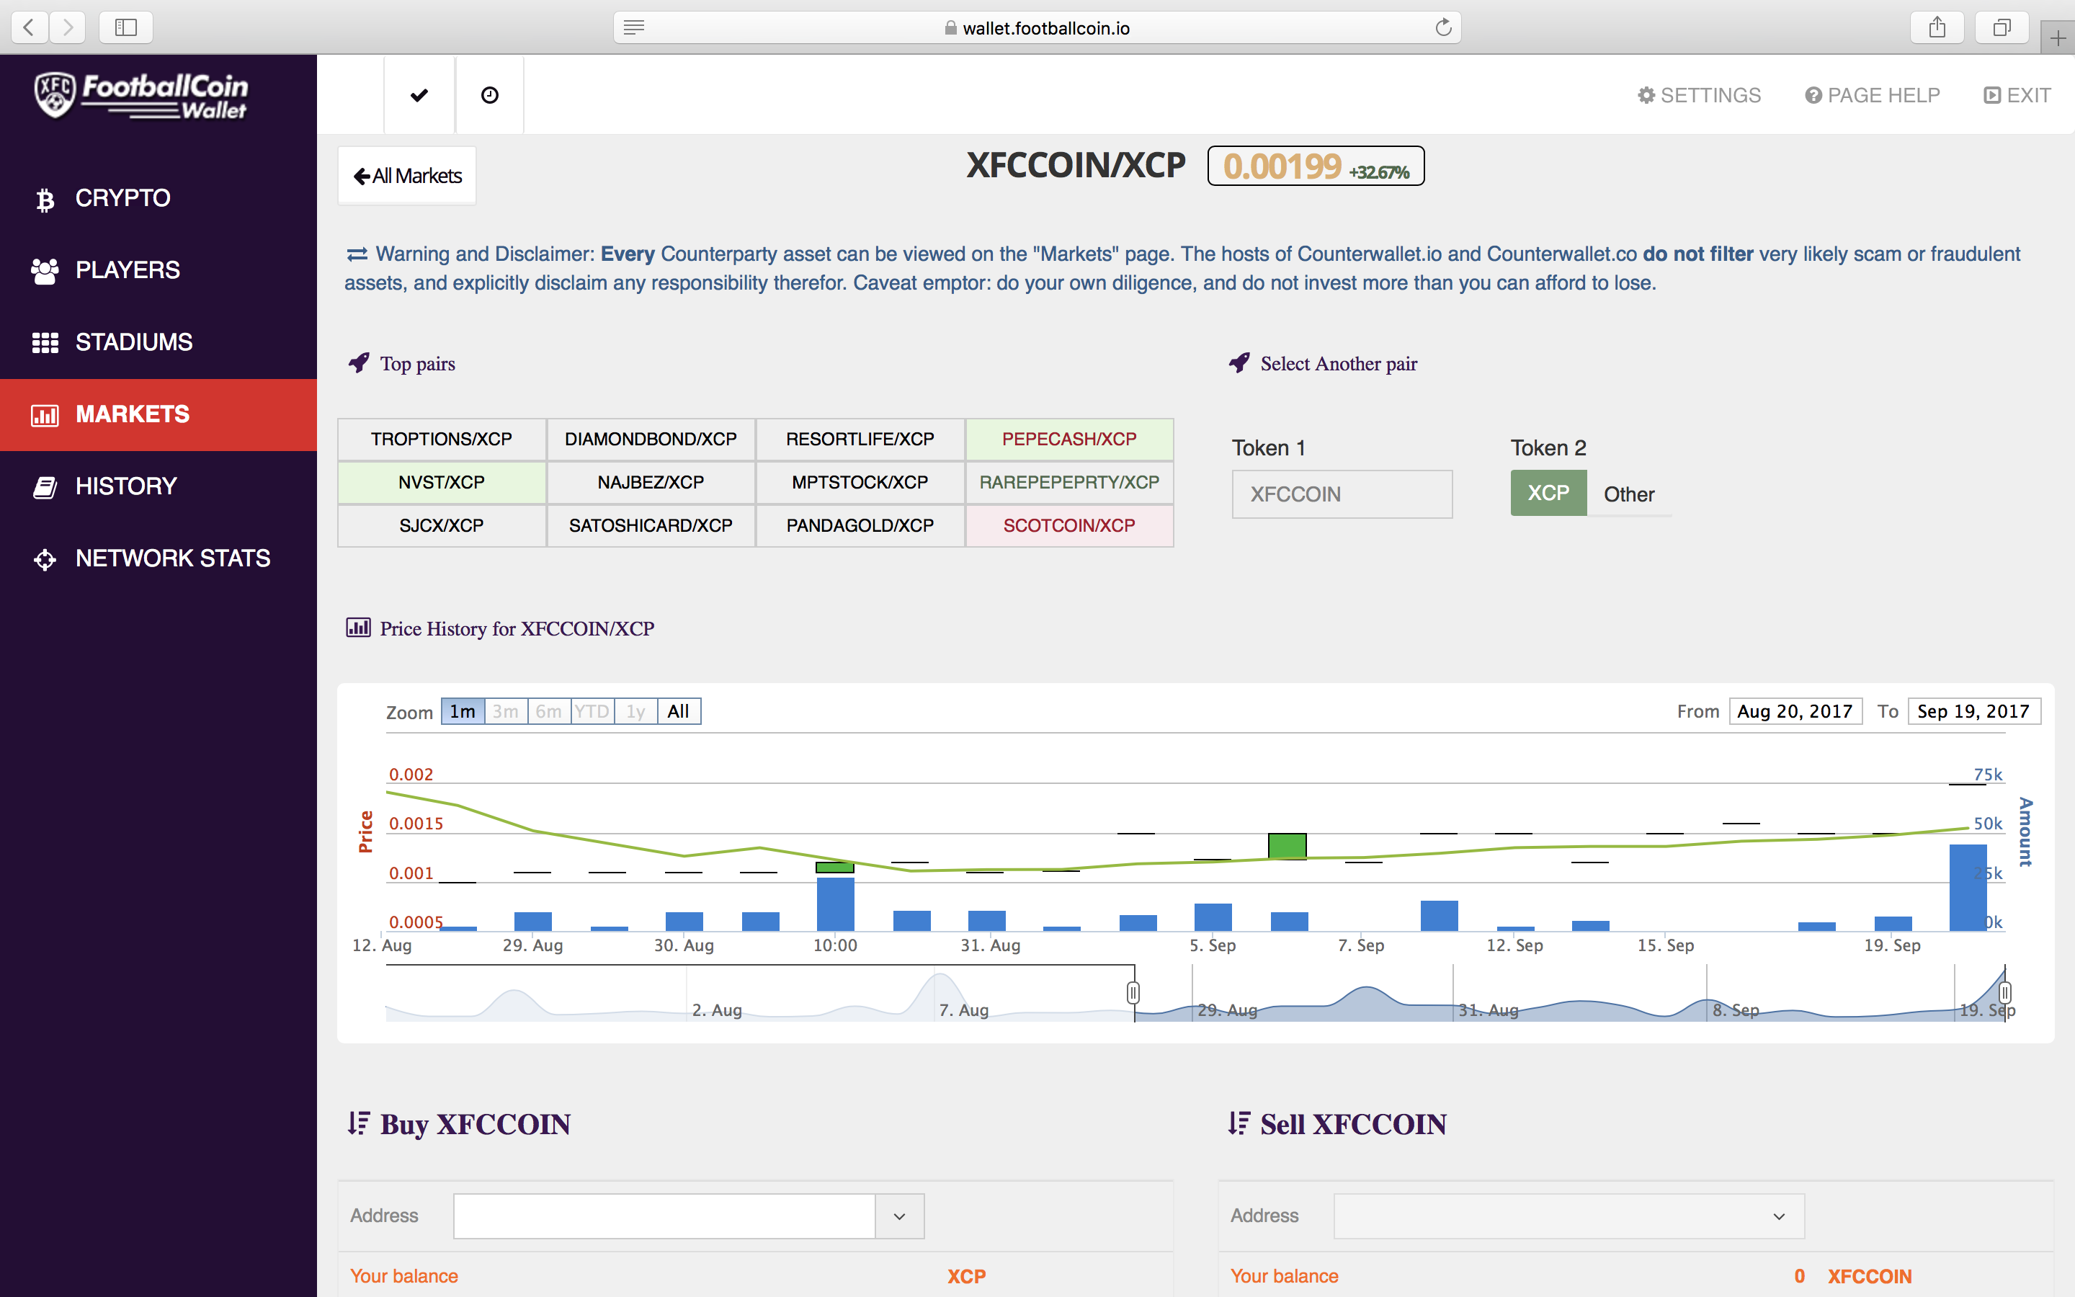Select the SATOSHICARD/XCP pair

coord(651,526)
